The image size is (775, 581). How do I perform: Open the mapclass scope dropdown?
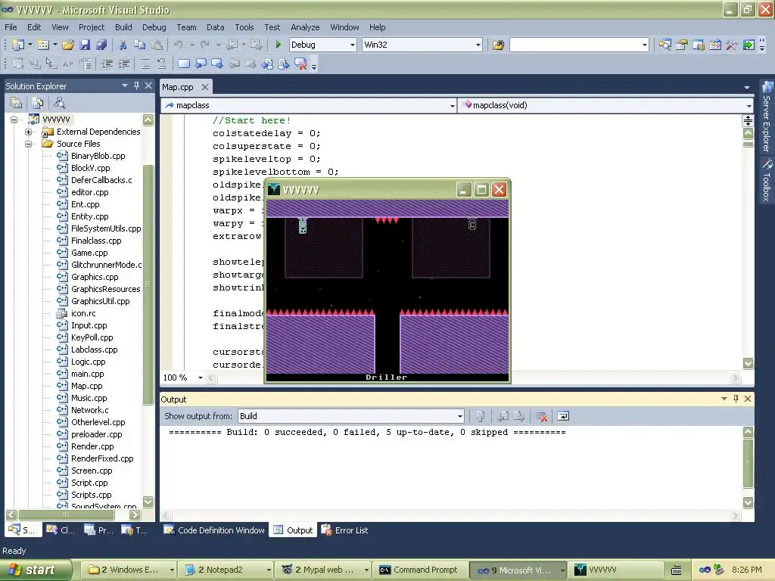(453, 105)
